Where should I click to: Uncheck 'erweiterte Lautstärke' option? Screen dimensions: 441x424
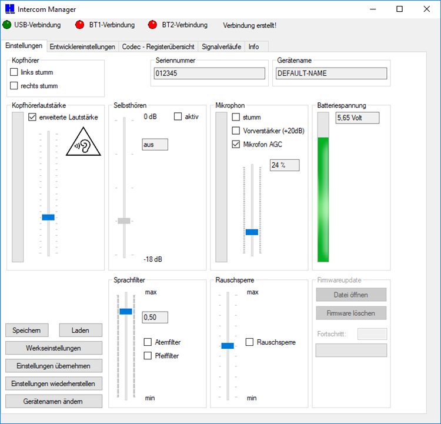[32, 117]
